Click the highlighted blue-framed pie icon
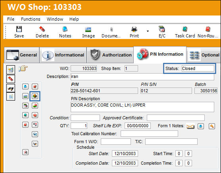The image size is (221, 173). point(35,96)
